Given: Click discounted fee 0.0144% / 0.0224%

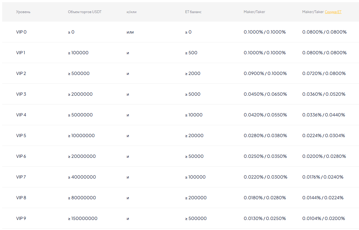Looking at the screenshot, I should (x=323, y=198).
